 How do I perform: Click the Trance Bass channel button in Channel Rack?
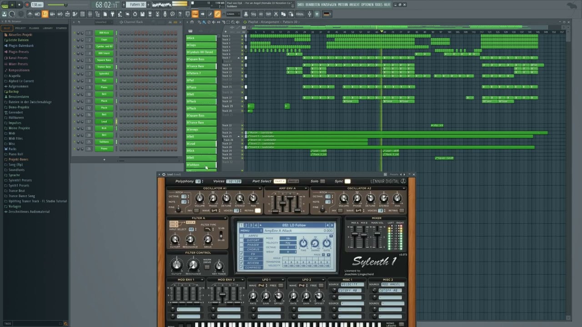[x=104, y=67]
